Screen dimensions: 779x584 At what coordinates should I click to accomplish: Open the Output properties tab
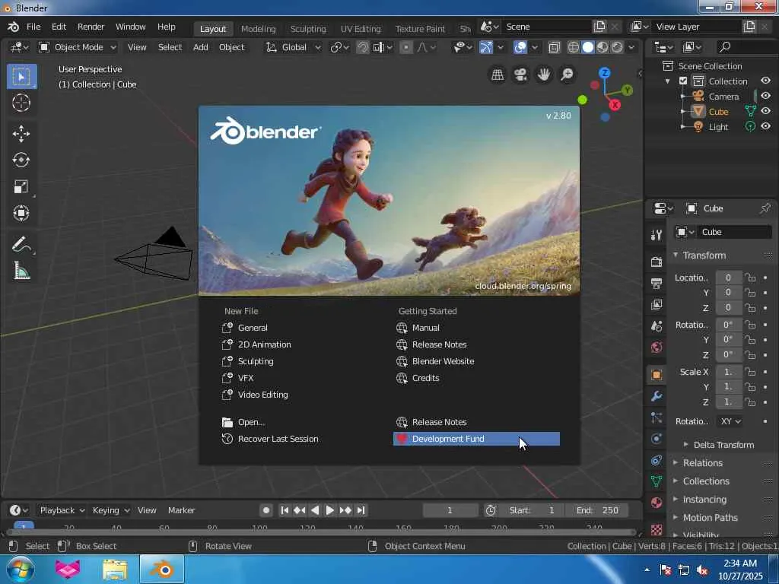point(657,283)
